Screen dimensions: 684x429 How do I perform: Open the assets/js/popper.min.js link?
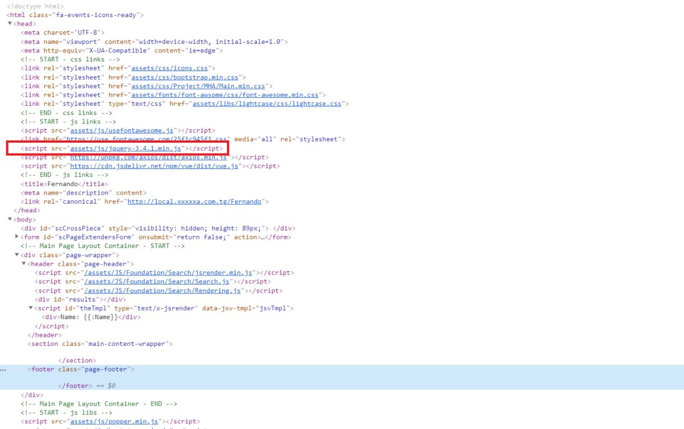114,422
